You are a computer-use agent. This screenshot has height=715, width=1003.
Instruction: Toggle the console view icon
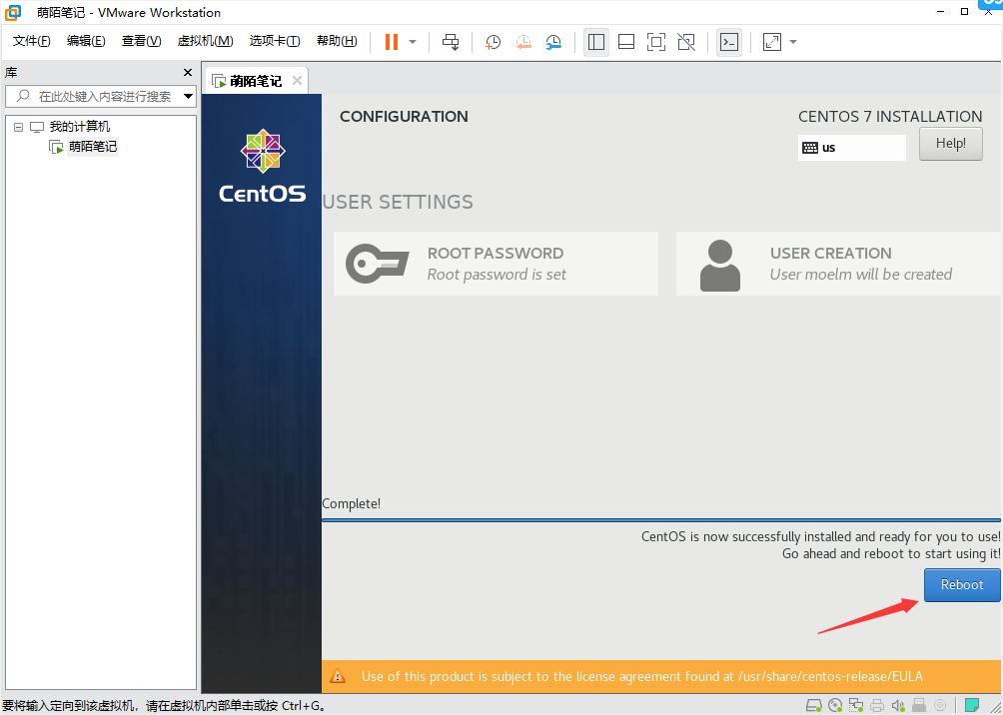click(x=729, y=42)
